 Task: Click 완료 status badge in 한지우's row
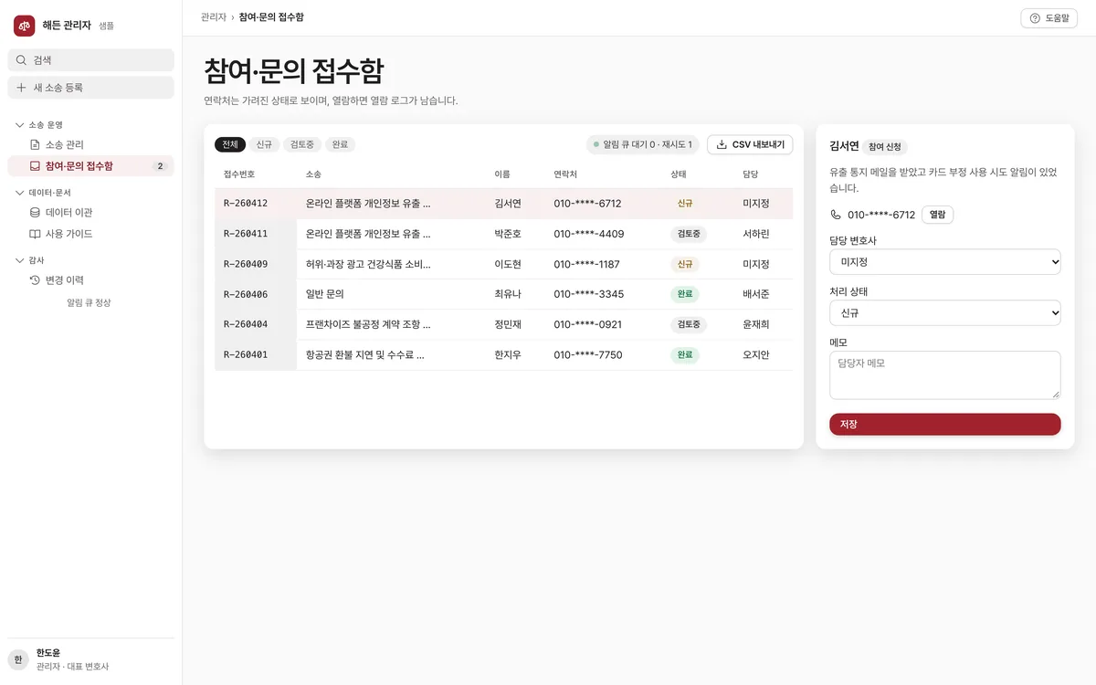tap(684, 354)
